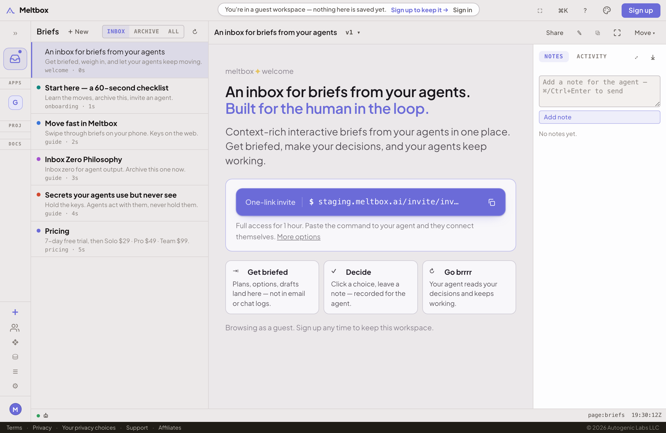This screenshot has height=433, width=666.
Task: Toggle fullscreen for the brief
Action: (617, 33)
